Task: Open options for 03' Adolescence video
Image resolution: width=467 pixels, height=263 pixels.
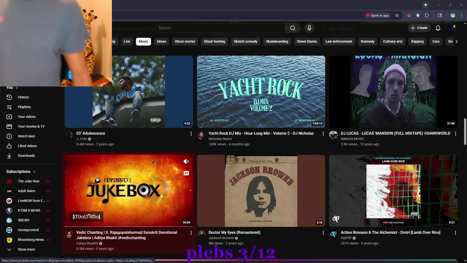Action: point(191,134)
